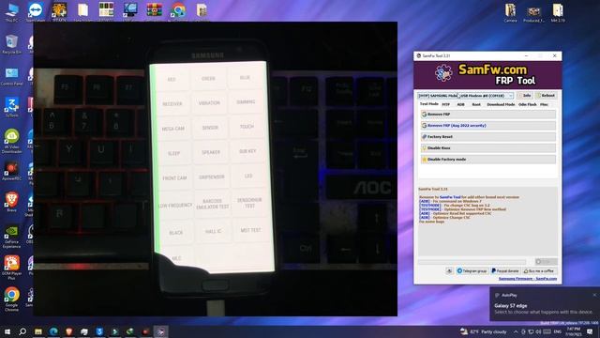
Task: Click the Disable Factory mode button
Action: tap(487, 159)
